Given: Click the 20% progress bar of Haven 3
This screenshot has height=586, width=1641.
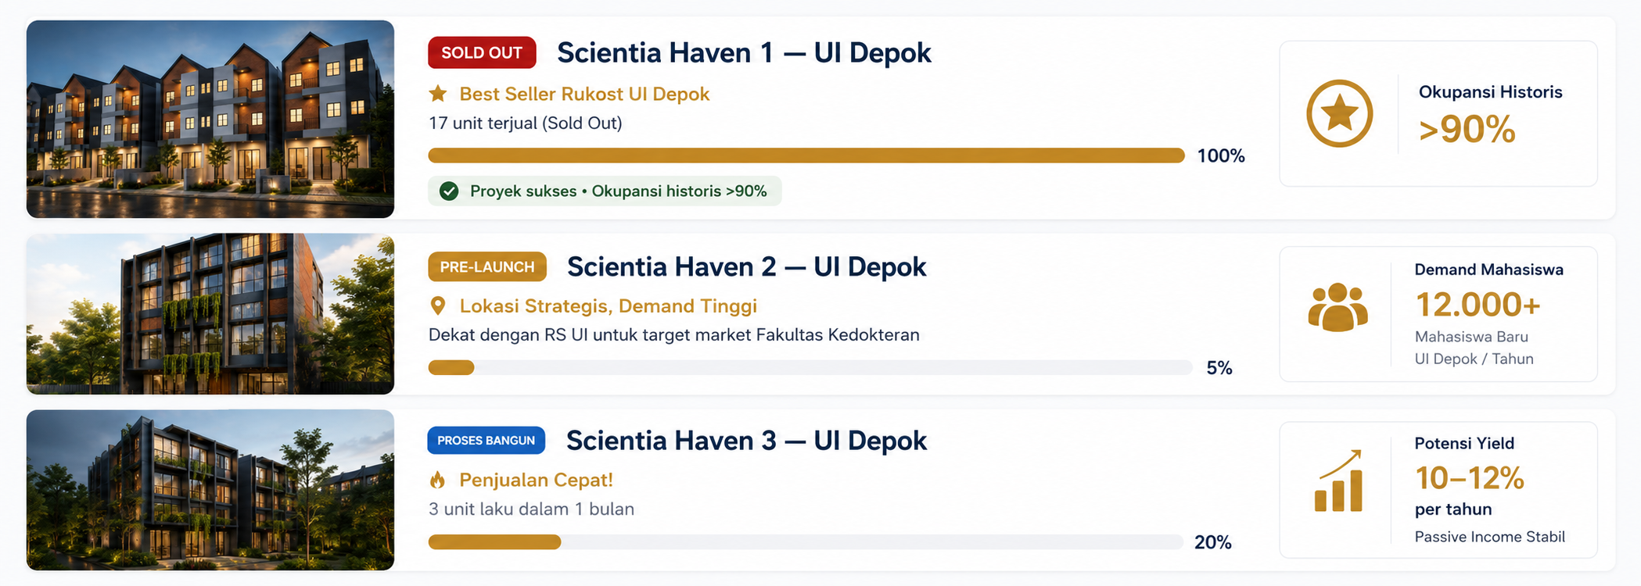Looking at the screenshot, I should 806,542.
